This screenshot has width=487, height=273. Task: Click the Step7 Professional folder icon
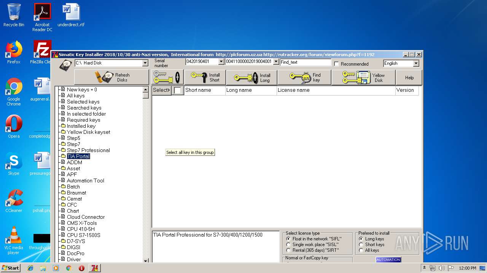(63, 150)
